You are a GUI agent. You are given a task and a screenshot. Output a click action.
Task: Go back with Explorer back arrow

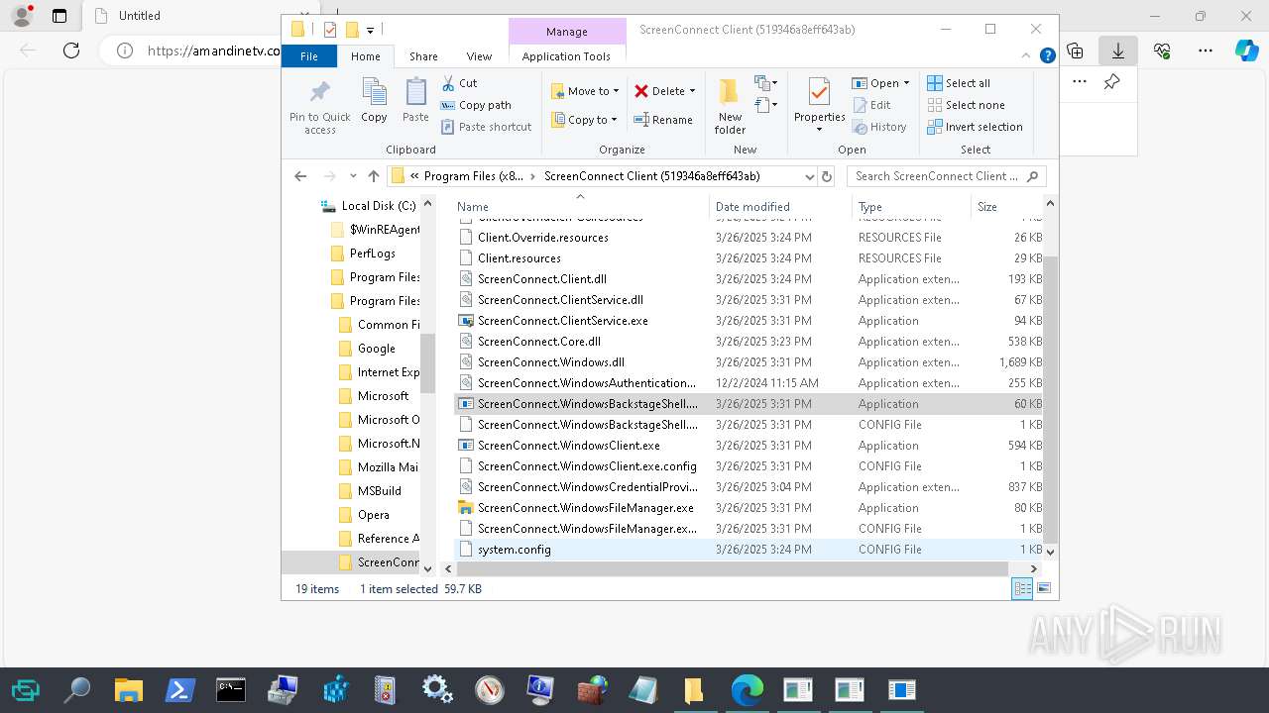tap(300, 176)
